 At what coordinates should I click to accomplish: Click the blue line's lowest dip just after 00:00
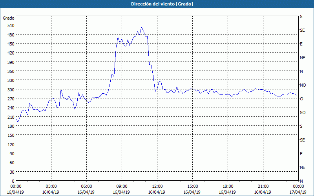(18, 122)
